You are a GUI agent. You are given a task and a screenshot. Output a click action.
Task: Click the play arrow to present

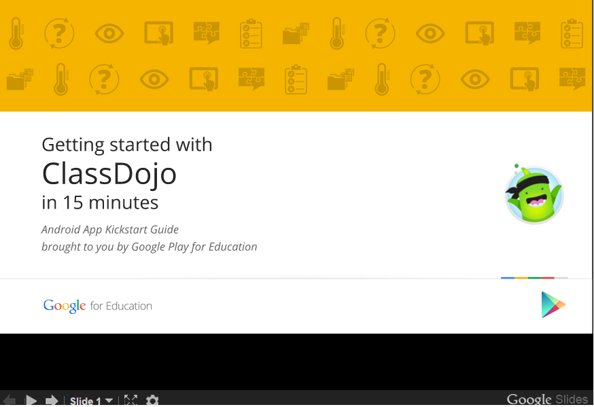click(31, 400)
